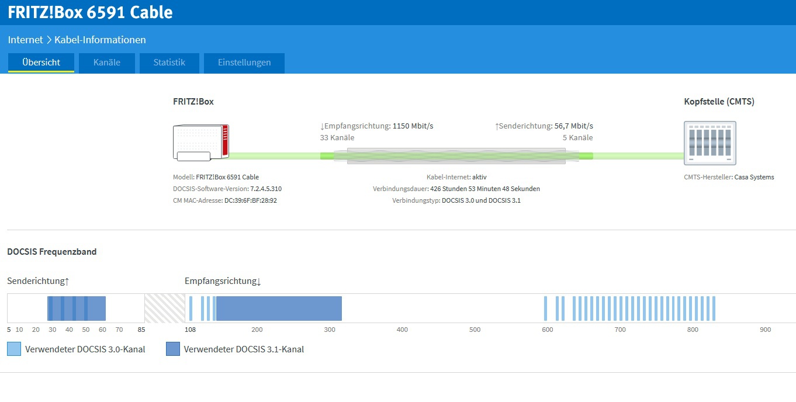Click the upstream DOCSIS 3.1 channel block
This screenshot has width=796, height=402.
(77, 309)
